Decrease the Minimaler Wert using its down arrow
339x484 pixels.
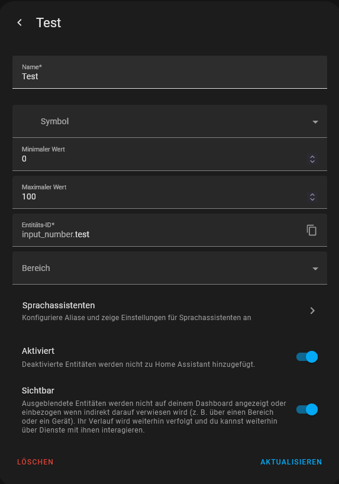point(312,162)
